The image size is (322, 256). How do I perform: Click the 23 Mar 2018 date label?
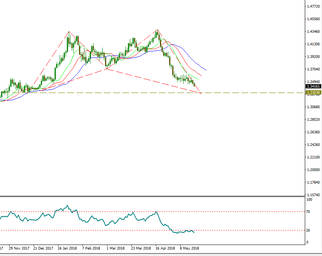141,248
